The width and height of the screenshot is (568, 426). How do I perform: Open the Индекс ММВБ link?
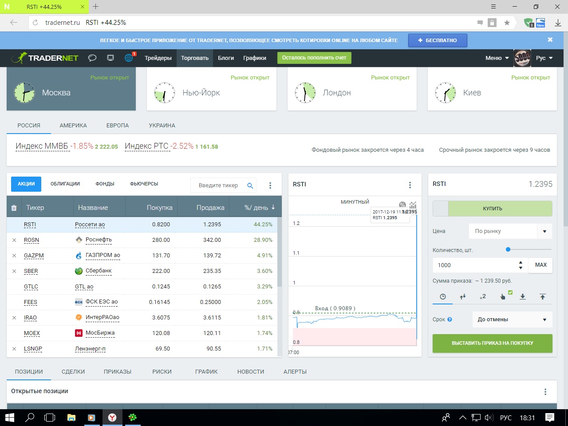[x=42, y=146]
